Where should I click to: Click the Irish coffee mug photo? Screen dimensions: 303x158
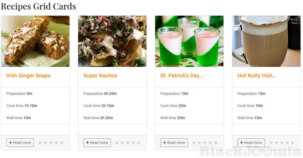(x=266, y=41)
